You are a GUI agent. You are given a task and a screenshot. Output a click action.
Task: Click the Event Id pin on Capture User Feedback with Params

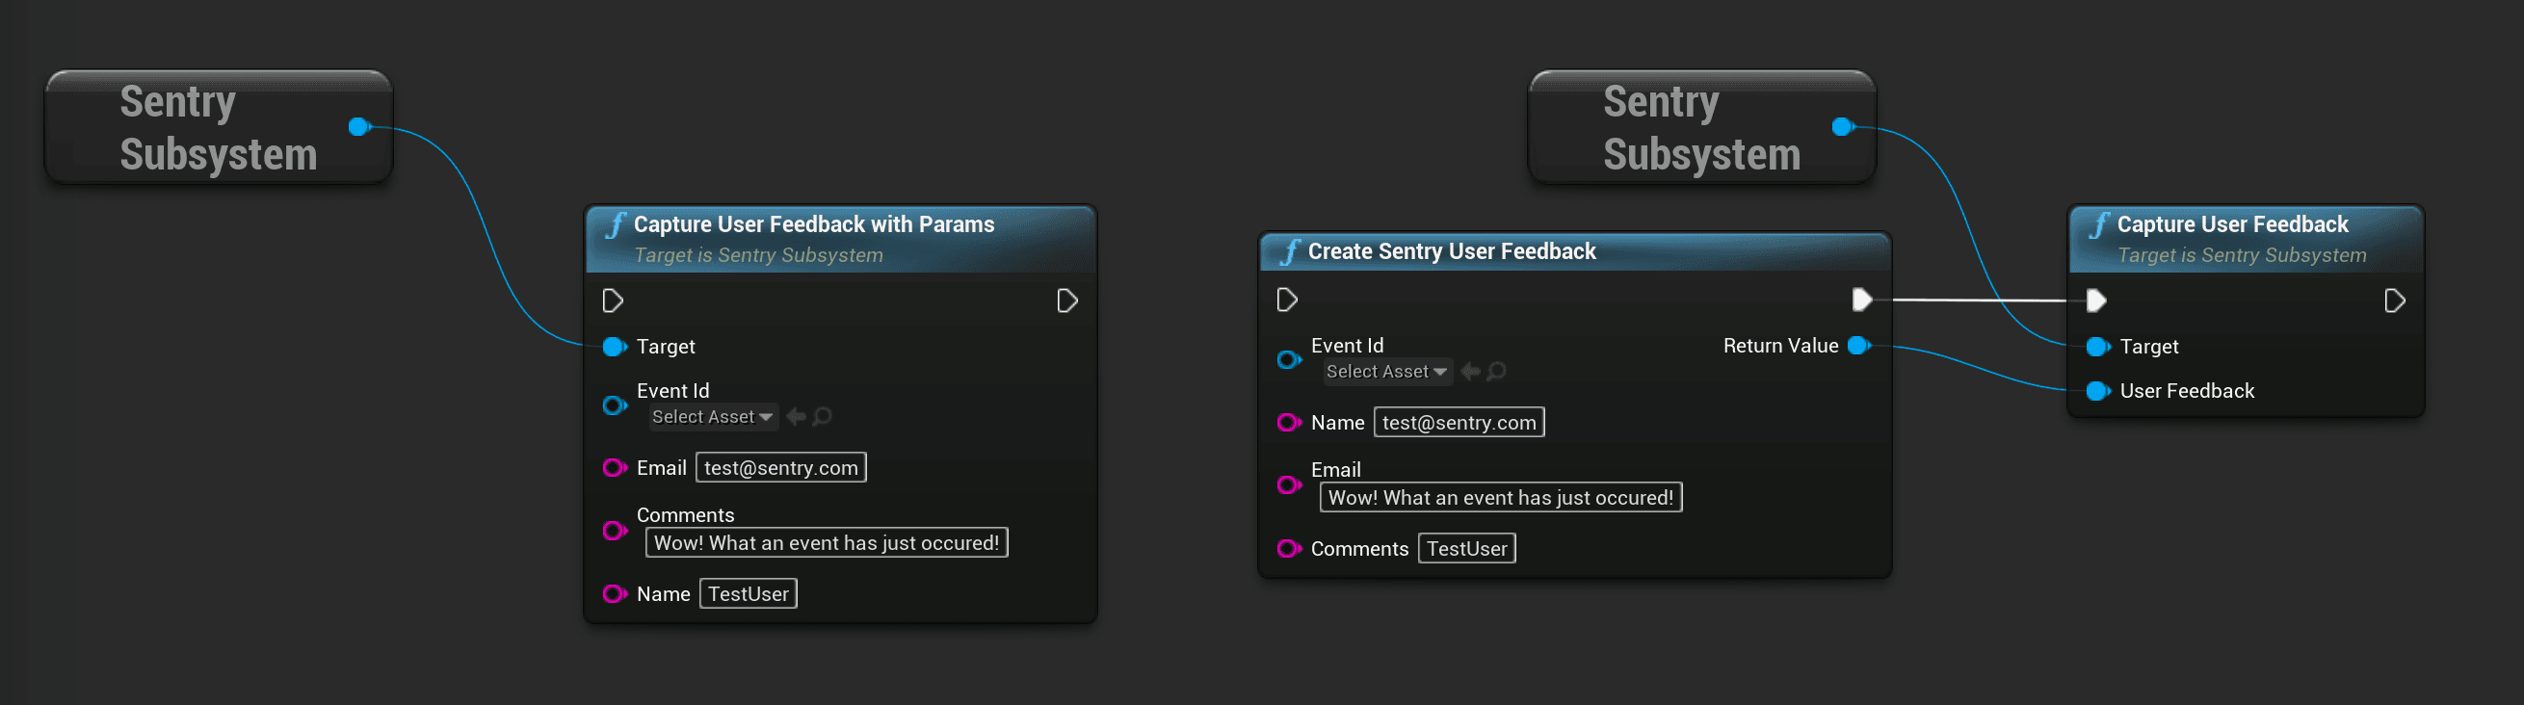coord(615,405)
